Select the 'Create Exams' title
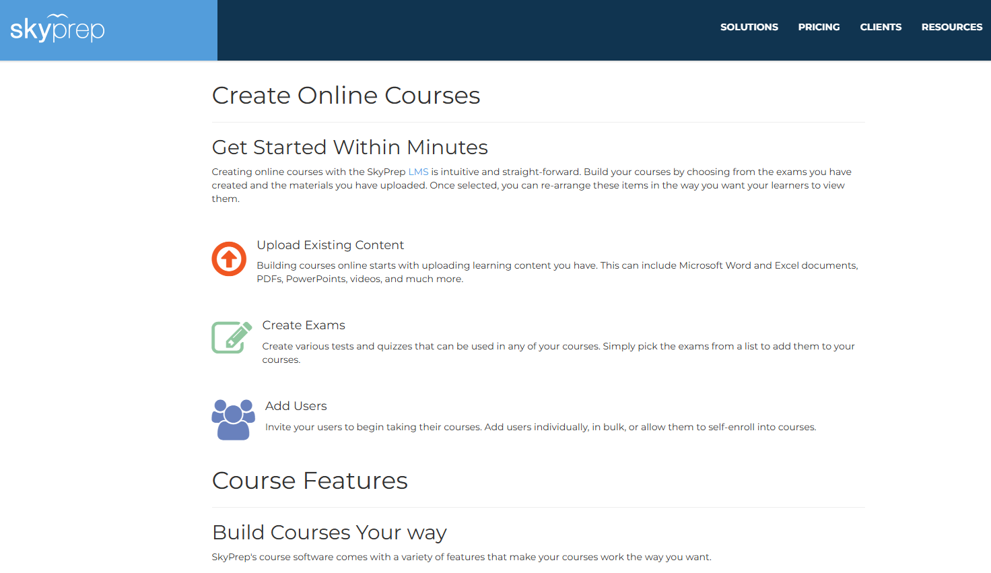The width and height of the screenshot is (991, 573). [x=304, y=325]
